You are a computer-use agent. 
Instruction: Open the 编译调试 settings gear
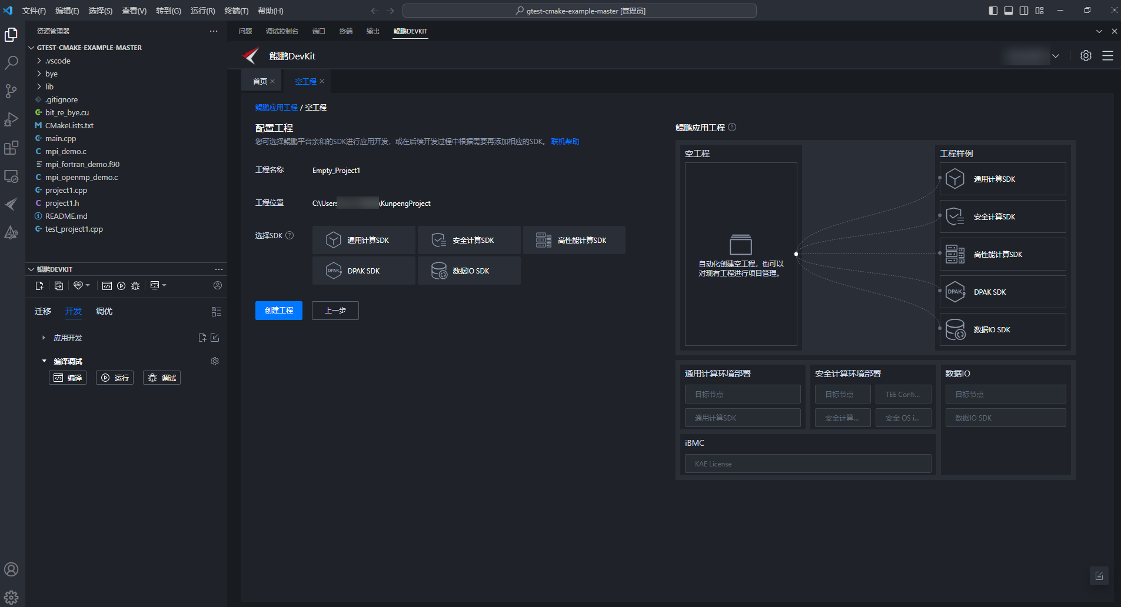pos(215,361)
